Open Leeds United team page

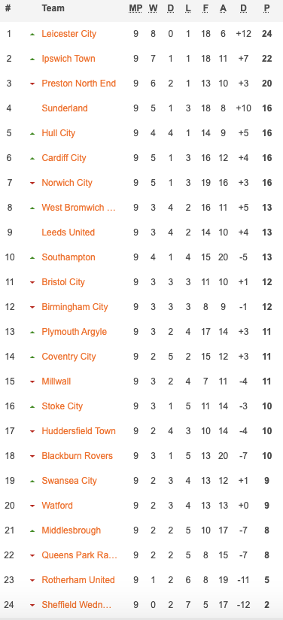[x=68, y=232]
